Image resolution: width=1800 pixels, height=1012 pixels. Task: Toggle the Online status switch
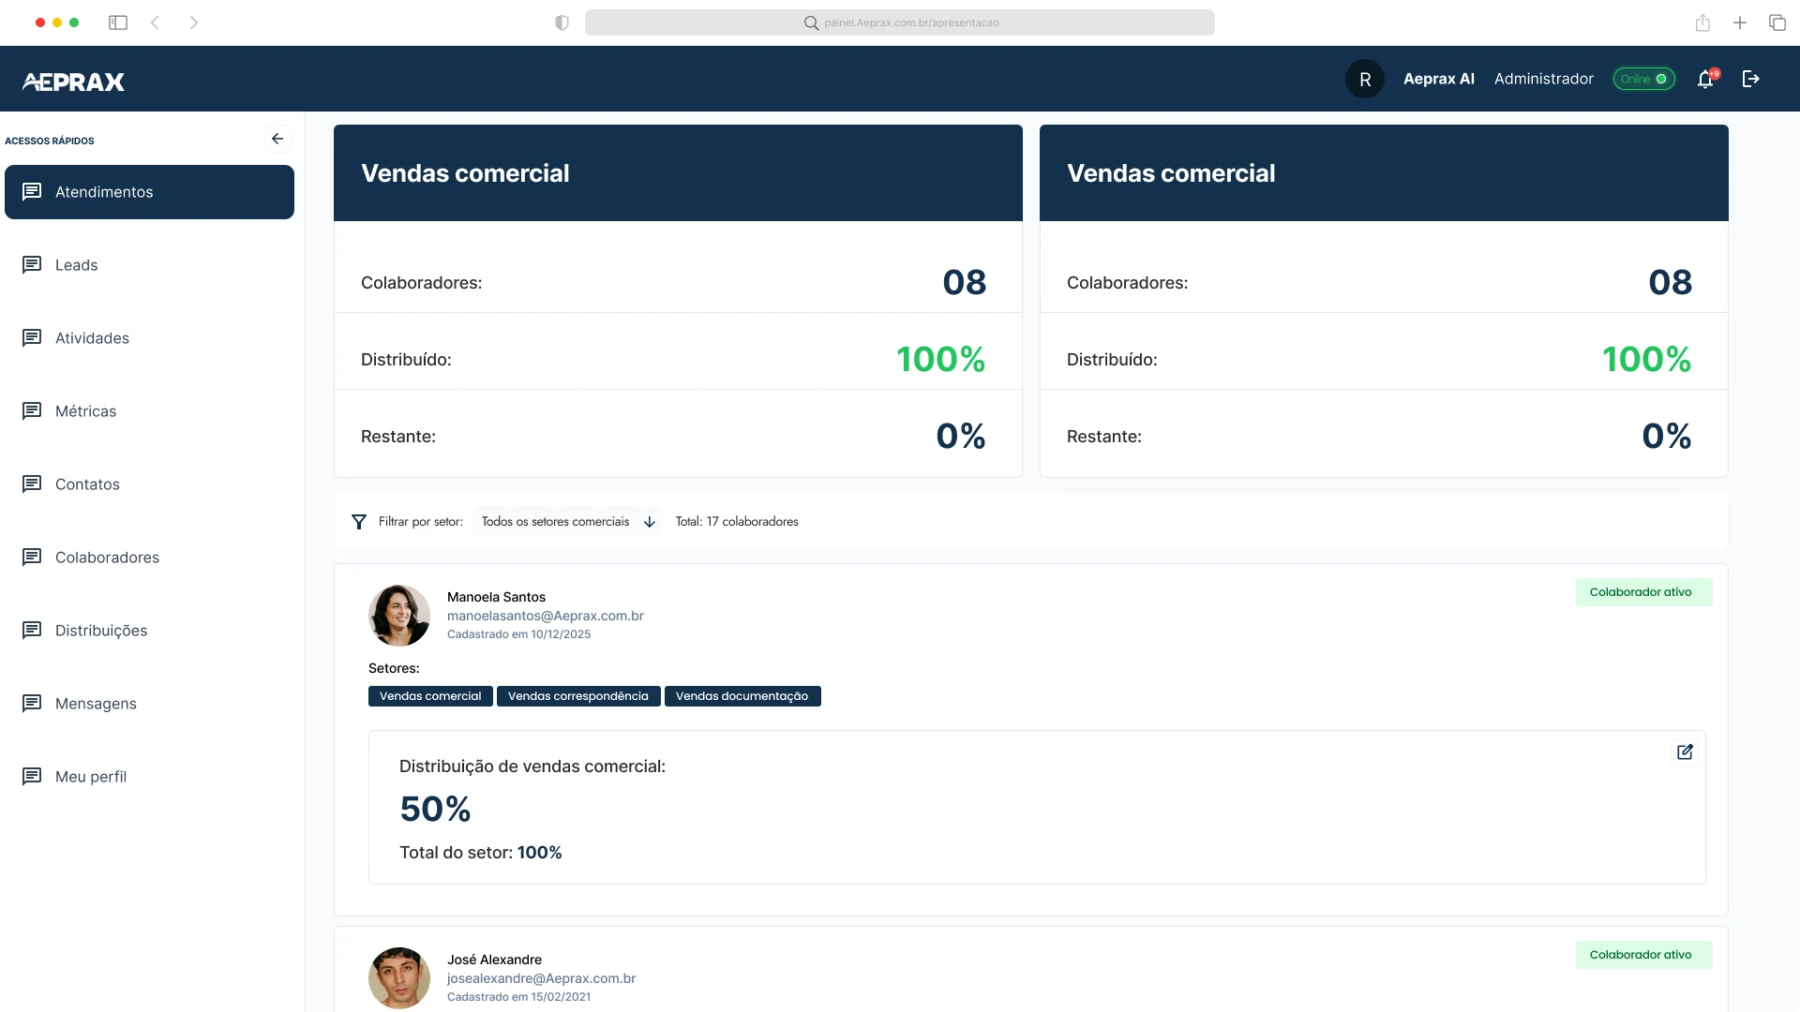(1643, 80)
